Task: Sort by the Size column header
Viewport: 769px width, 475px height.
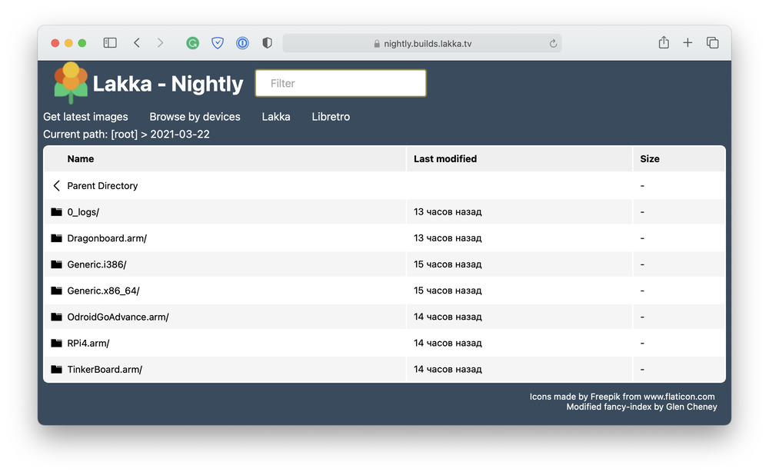Action: 650,159
